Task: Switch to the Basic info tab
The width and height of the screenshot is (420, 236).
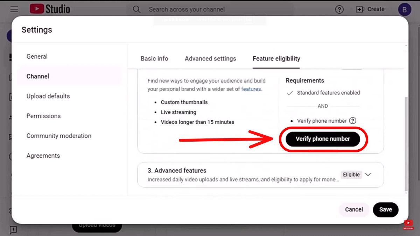Action: point(154,59)
